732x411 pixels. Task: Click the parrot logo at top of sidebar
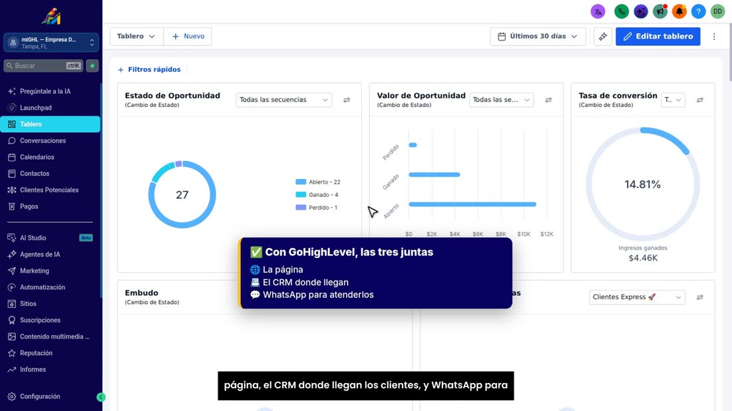51,17
